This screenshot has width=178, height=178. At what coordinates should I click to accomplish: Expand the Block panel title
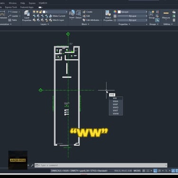(85, 24)
